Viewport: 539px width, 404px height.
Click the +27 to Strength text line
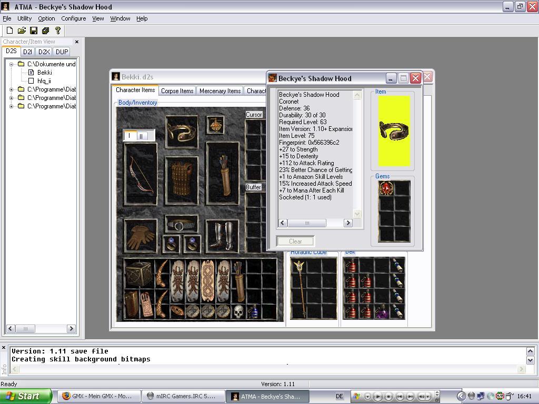point(298,149)
